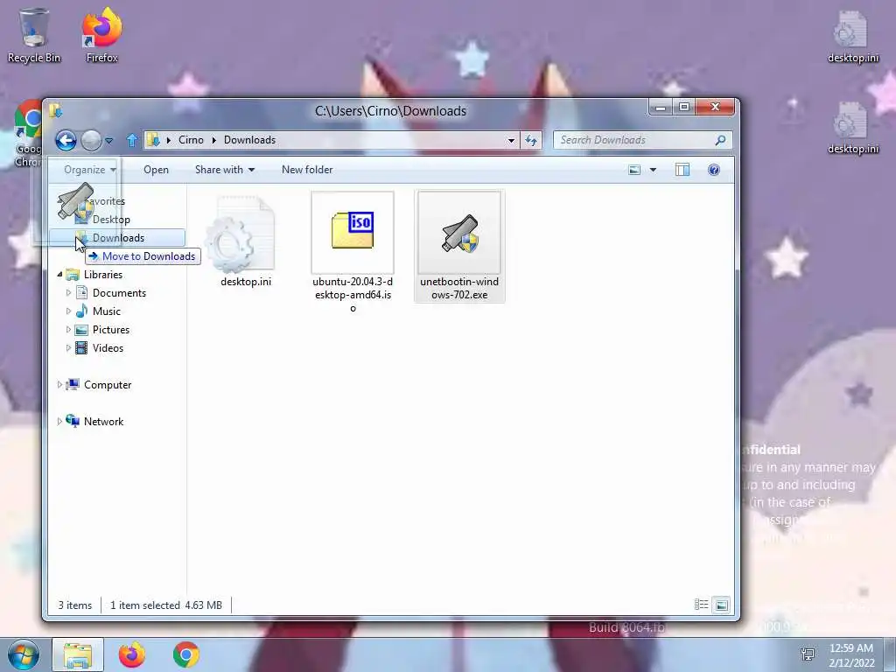Screen dimensions: 896x672
Task: Select Downloads in the navigation pane
Action: (x=118, y=238)
